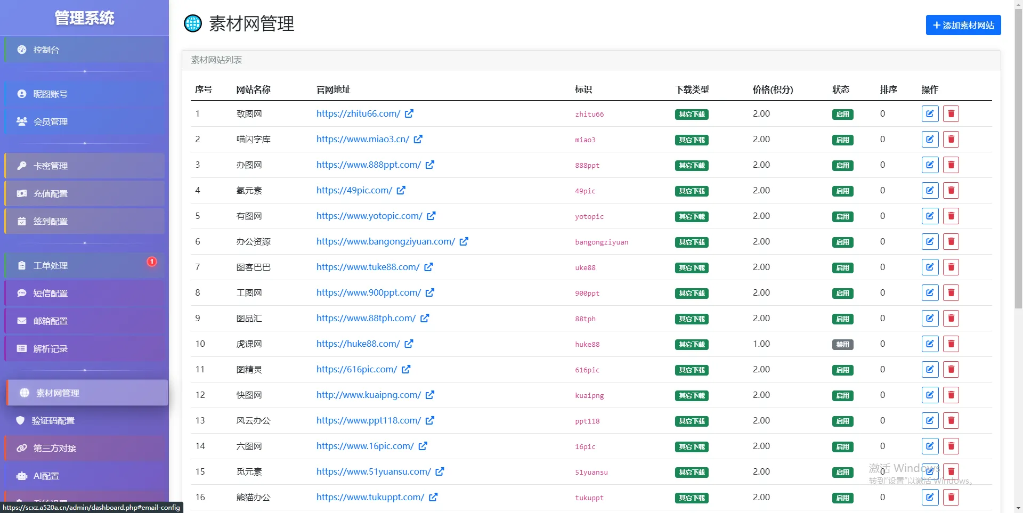Click the globe icon beside 素材网管理 title
1023x513 pixels.
[193, 23]
